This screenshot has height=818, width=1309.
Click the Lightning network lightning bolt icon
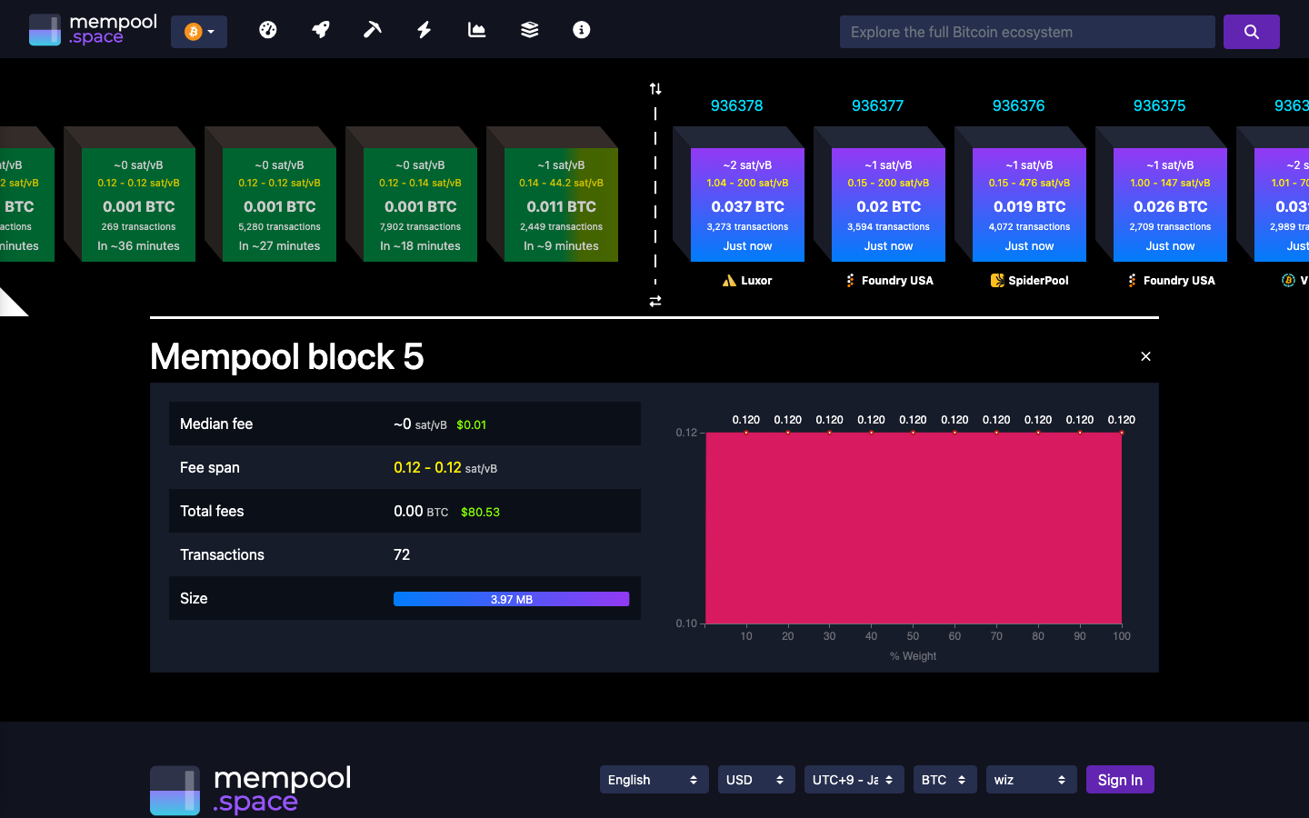(424, 29)
